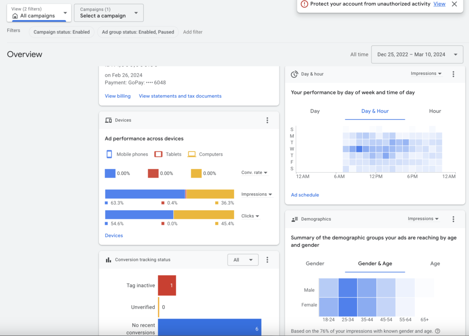Viewport: 469px width, 336px height.
Task: Switch to the Hour tab
Action: 434,111
